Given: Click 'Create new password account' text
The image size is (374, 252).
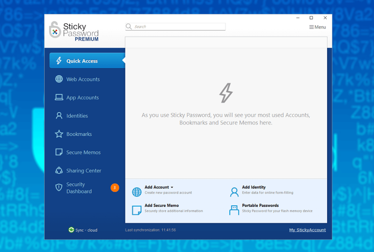Looking at the screenshot, I should coord(168,192).
